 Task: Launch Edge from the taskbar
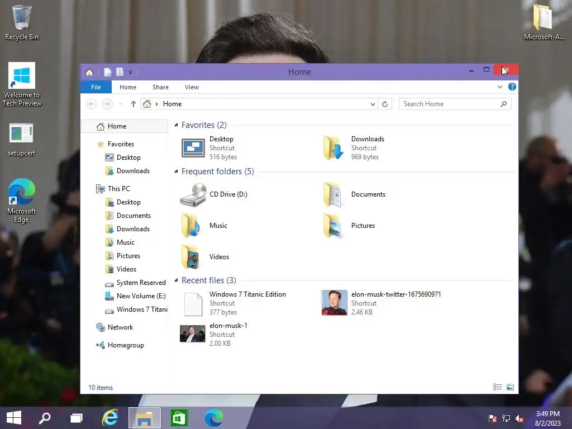(213, 418)
